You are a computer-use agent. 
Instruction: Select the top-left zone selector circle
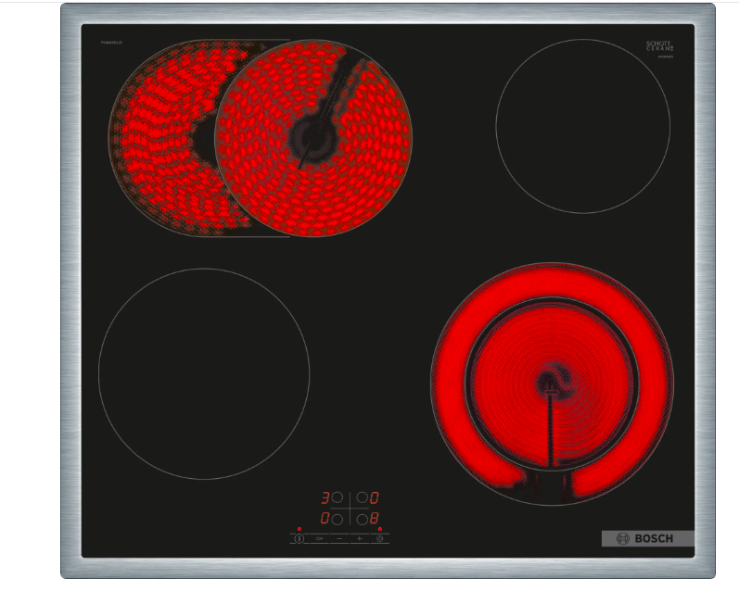tap(337, 497)
